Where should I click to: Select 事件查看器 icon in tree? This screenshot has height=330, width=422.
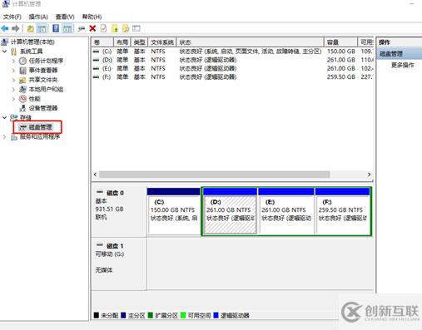tap(22, 71)
